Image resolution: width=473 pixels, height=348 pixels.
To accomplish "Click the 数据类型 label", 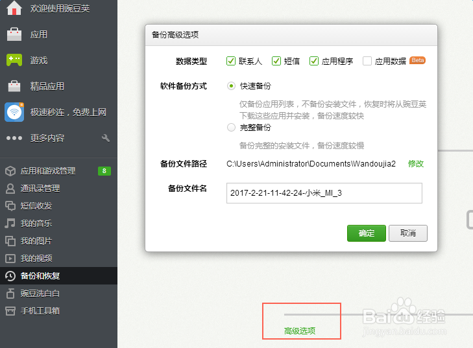I will (191, 61).
